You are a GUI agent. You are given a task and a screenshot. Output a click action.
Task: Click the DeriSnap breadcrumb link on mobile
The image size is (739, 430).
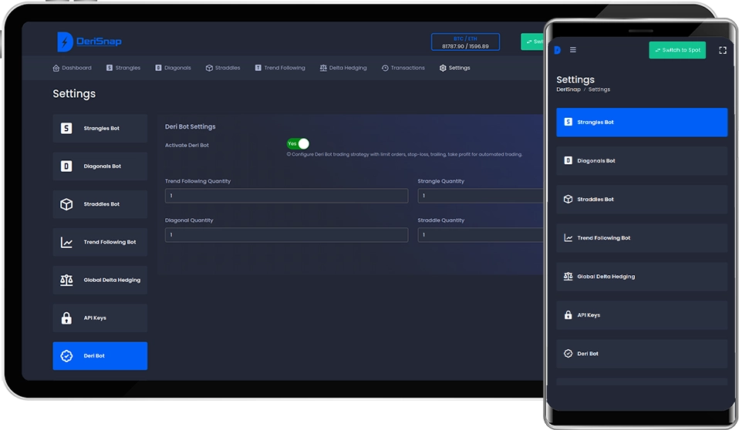click(569, 89)
